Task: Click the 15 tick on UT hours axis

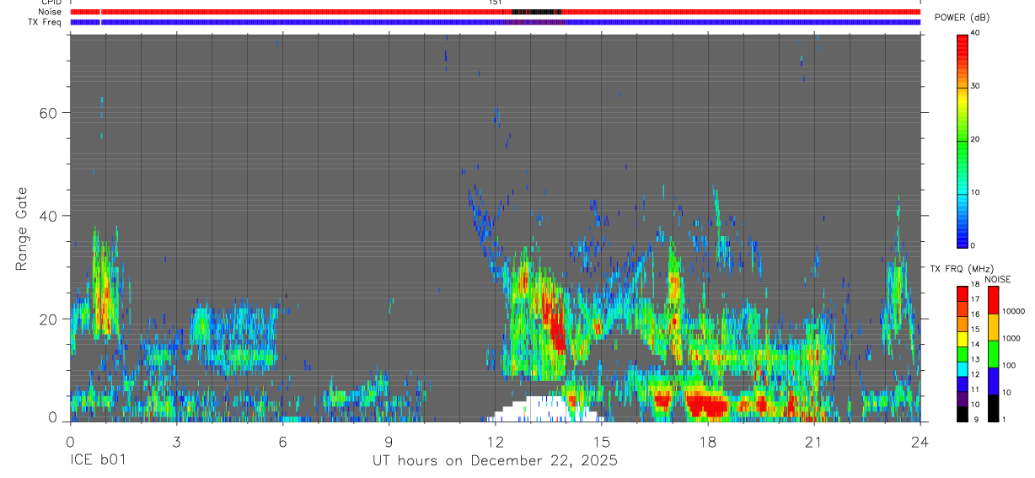Action: [x=601, y=442]
